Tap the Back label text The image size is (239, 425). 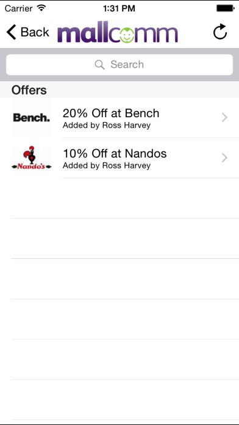35,32
